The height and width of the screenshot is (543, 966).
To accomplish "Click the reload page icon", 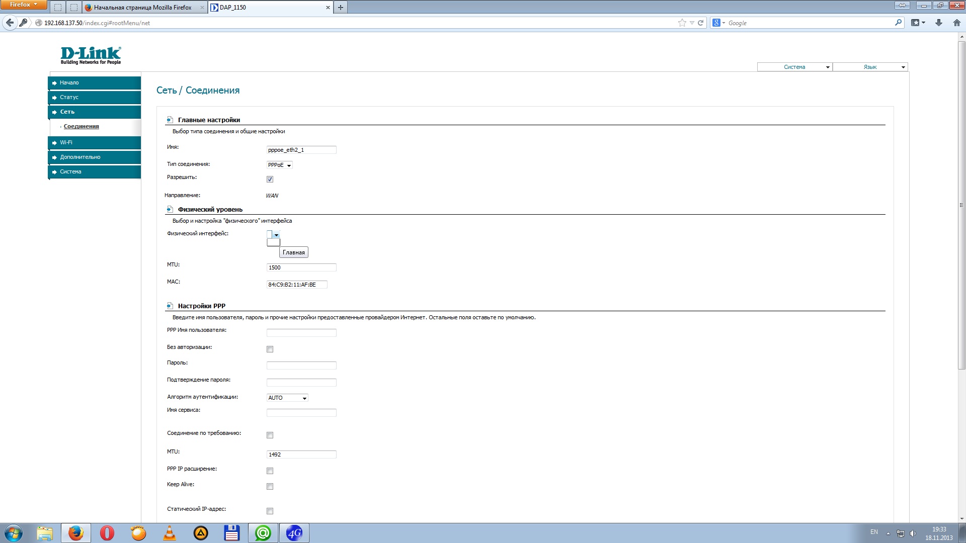I will tap(700, 23).
